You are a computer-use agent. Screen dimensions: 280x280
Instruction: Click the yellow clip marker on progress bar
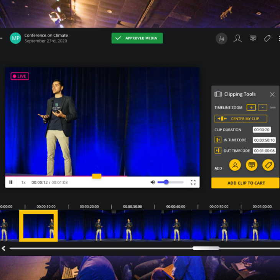pyautogui.click(x=97, y=176)
